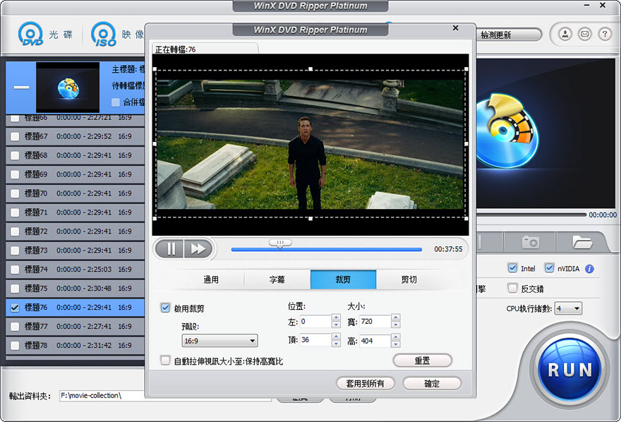
Task: Enable the 啟用裁剪 checkbox
Action: pos(165,308)
